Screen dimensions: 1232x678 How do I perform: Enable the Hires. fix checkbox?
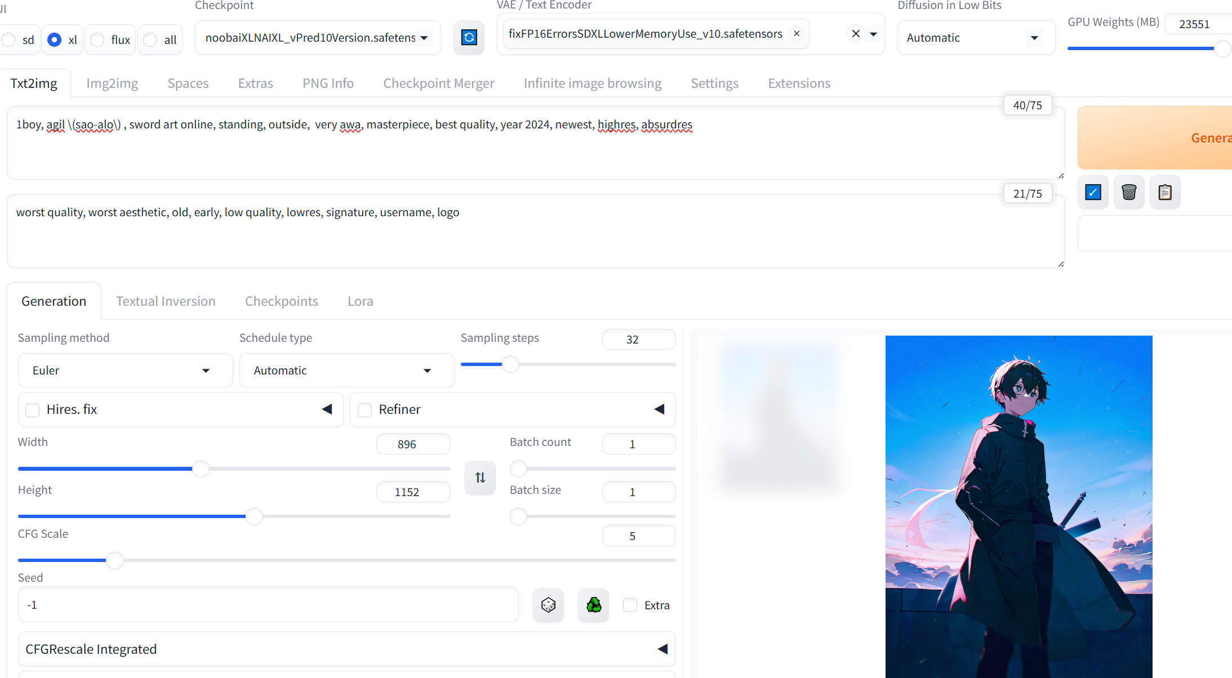pos(33,409)
